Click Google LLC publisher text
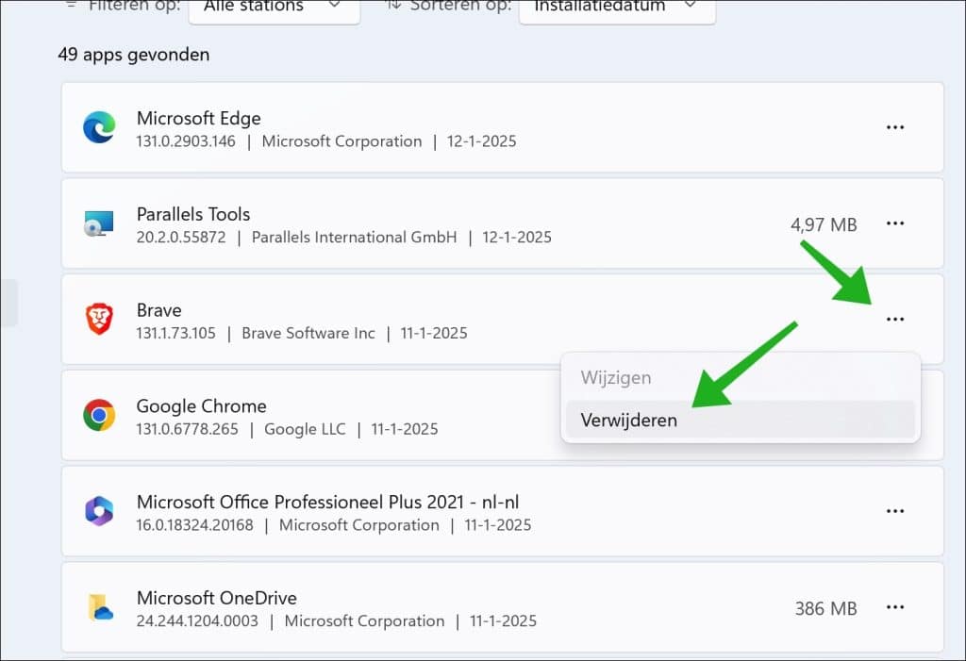This screenshot has height=661, width=966. (305, 429)
